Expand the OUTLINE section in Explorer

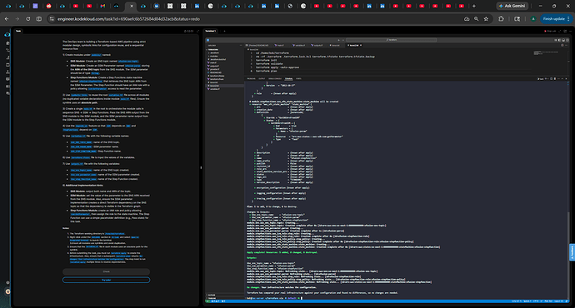[x=212, y=295]
